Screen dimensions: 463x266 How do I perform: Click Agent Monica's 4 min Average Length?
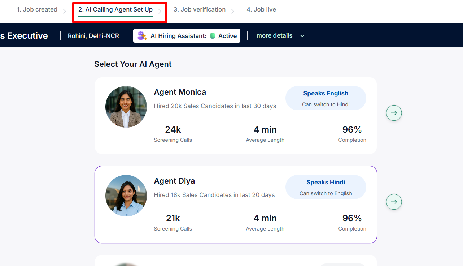(265, 129)
